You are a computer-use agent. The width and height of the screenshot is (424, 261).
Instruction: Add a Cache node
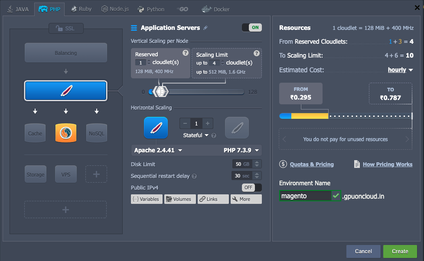click(x=35, y=133)
